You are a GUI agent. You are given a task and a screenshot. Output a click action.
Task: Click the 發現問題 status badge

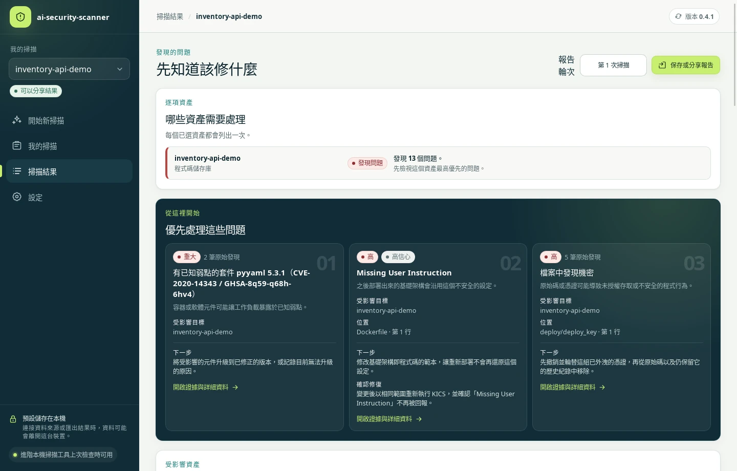(x=367, y=163)
